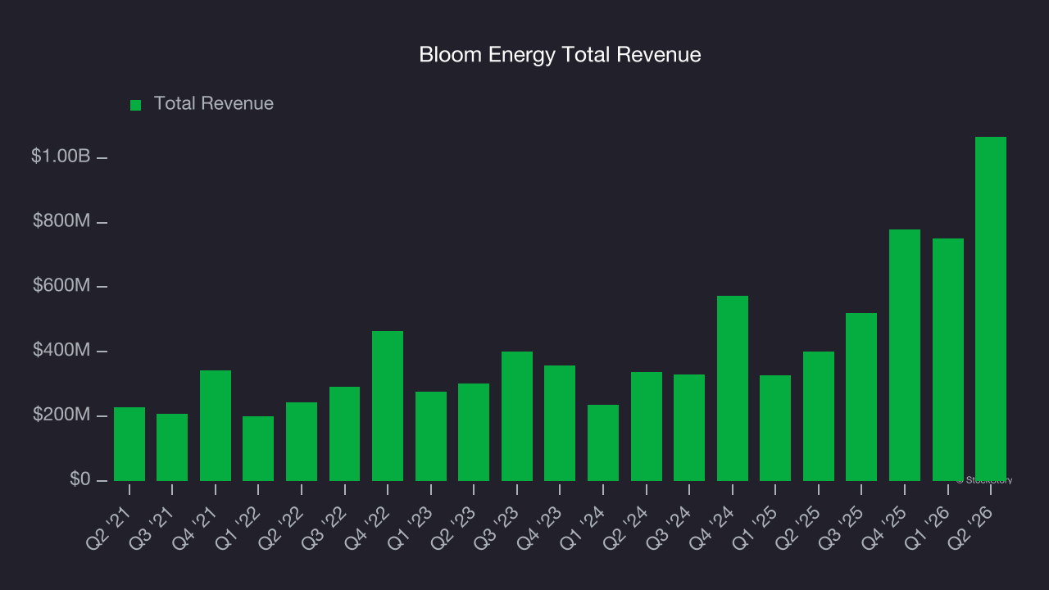
Task: Select the tallest bar for Q2 '26
Action: point(991,309)
